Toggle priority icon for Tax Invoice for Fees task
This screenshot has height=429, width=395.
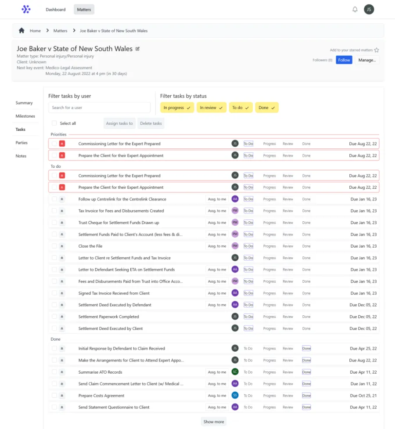62,211
